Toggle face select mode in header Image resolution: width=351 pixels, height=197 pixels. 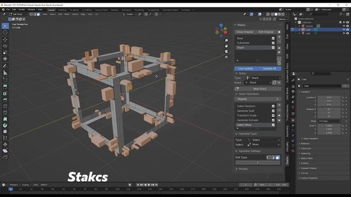point(38,14)
